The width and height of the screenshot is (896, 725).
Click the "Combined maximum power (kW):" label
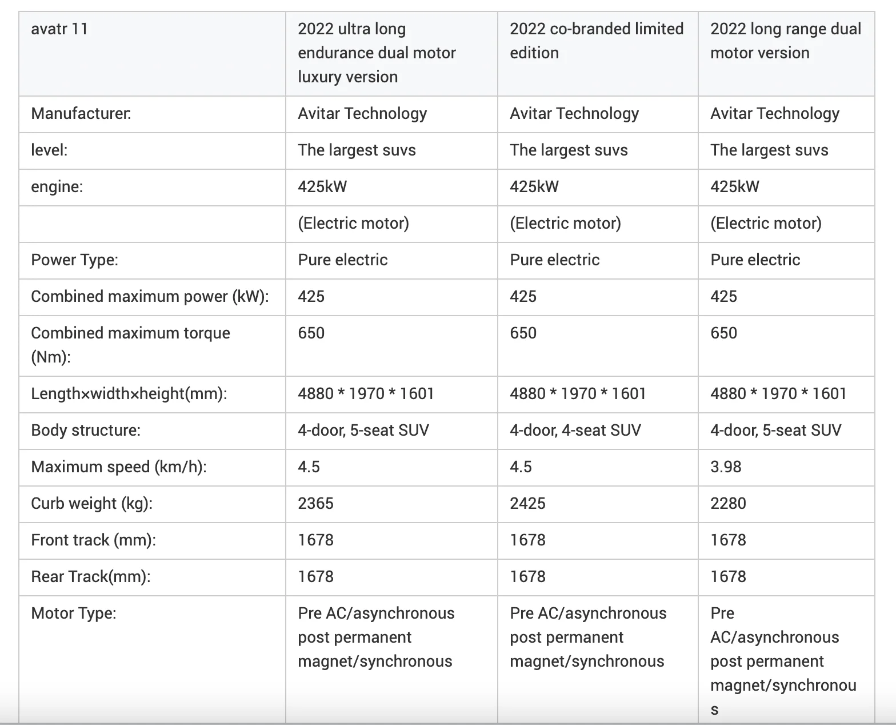point(150,296)
